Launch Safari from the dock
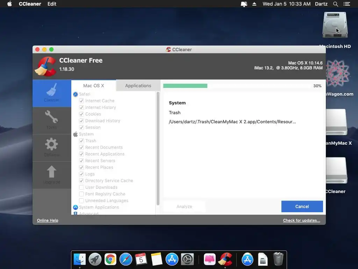The width and height of the screenshot is (358, 269). click(126, 260)
